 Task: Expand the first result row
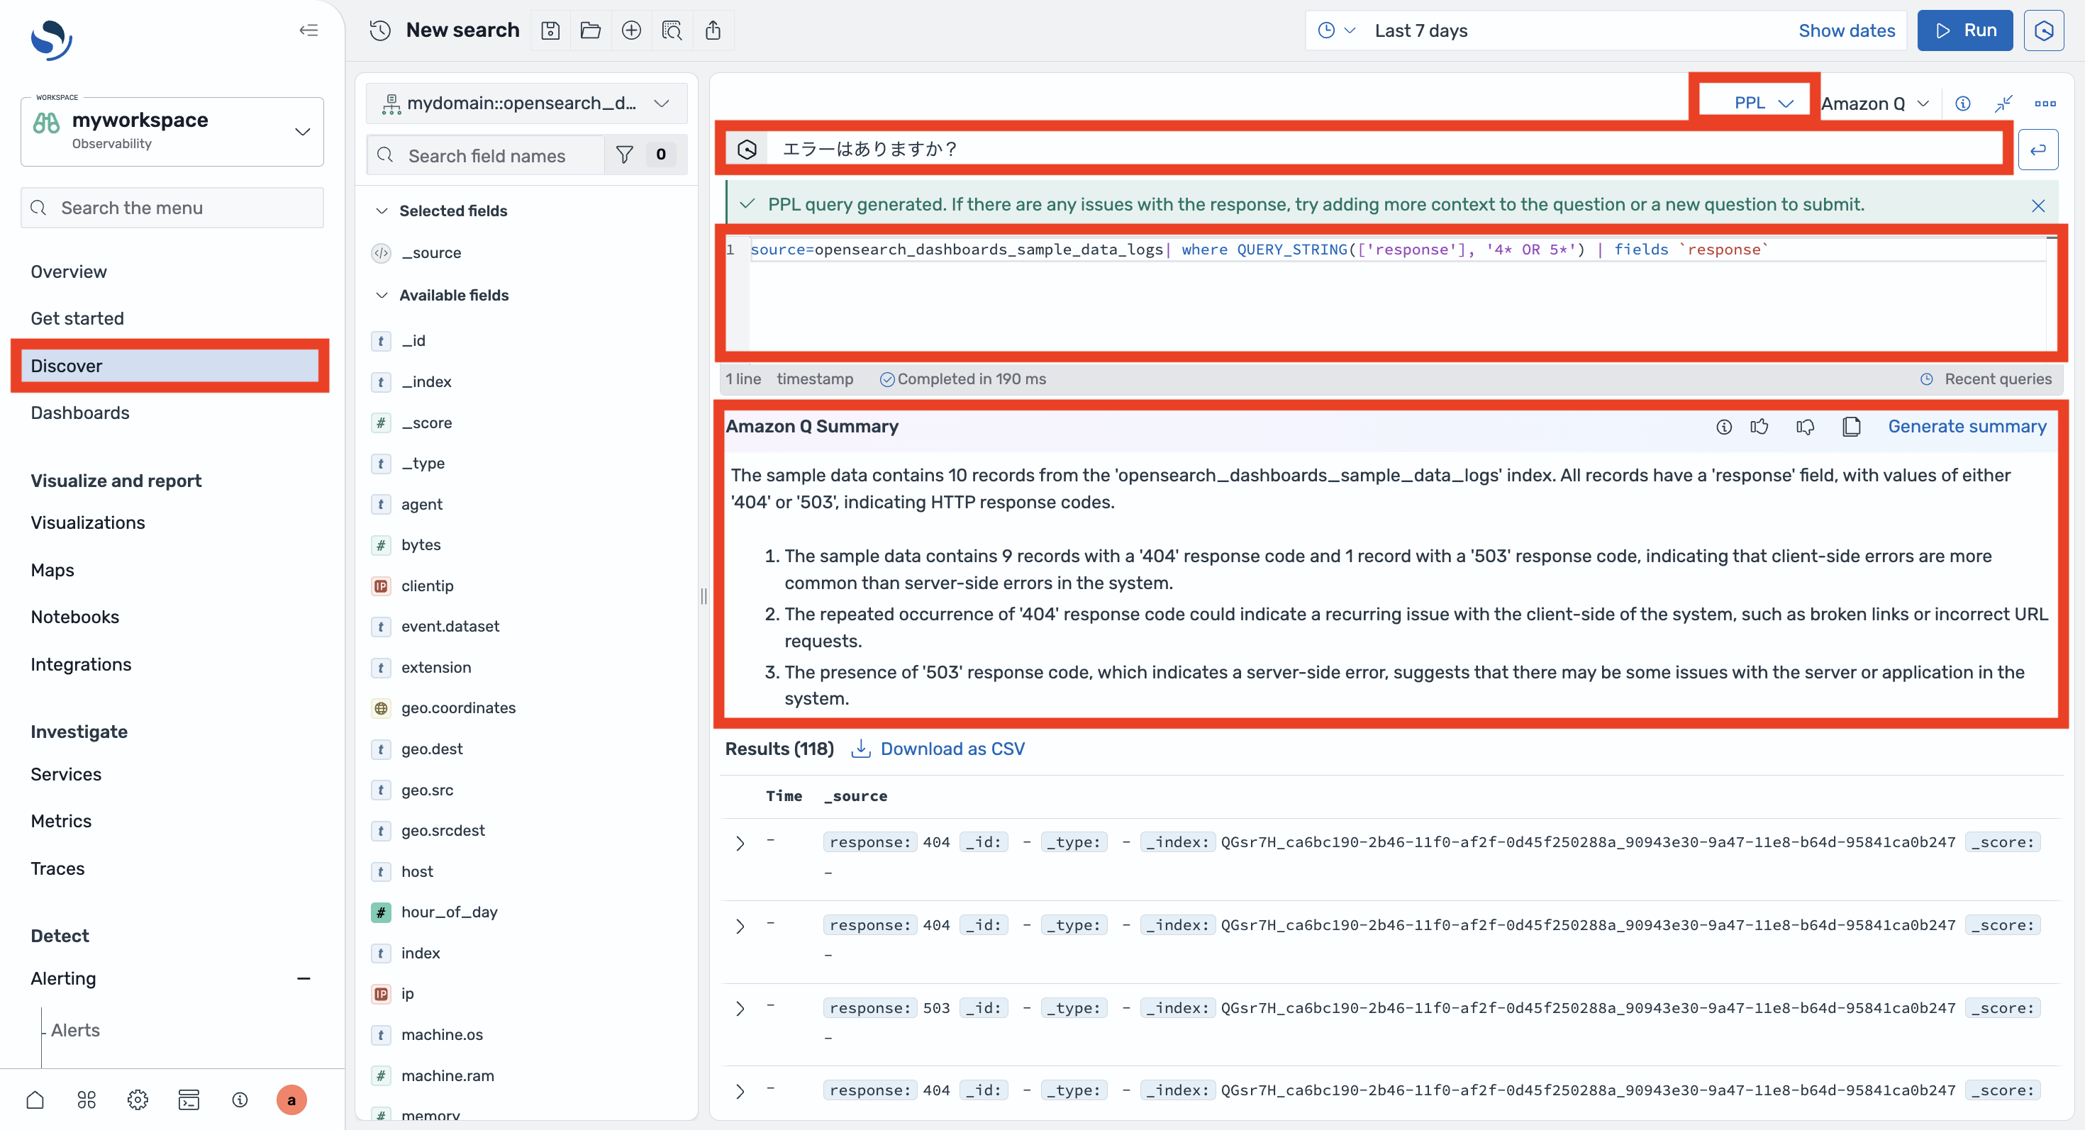pyautogui.click(x=740, y=844)
